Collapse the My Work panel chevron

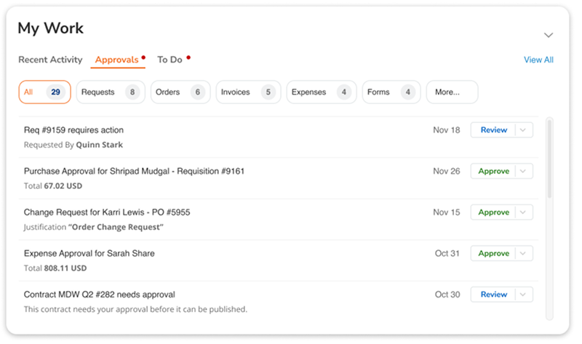pos(549,35)
